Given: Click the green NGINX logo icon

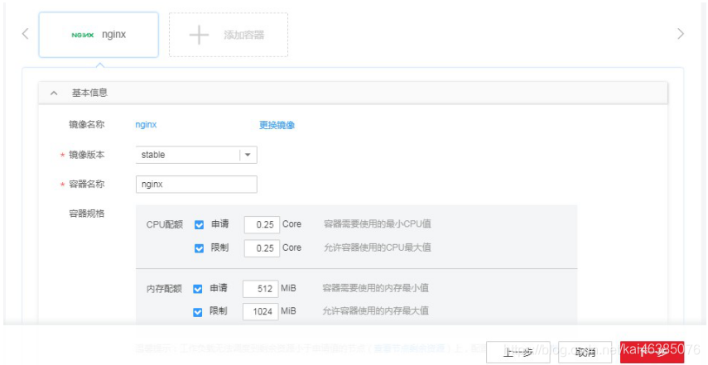Looking at the screenshot, I should pos(83,35).
